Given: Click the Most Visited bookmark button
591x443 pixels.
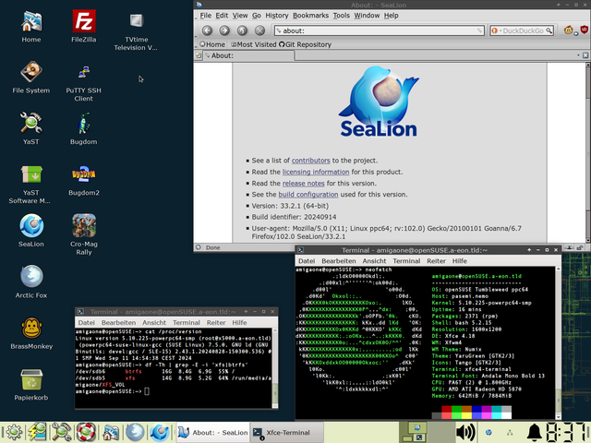Looking at the screenshot, I should 254,44.
